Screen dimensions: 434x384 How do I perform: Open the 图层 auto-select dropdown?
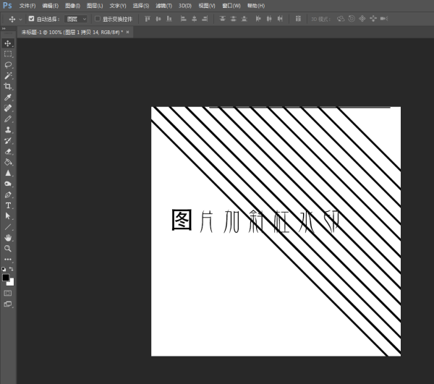[x=76, y=19]
